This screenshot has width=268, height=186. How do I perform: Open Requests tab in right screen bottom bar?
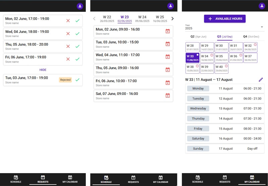pos(225,179)
